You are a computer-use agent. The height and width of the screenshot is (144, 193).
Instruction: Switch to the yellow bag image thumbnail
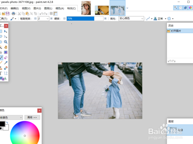[x=102, y=10]
